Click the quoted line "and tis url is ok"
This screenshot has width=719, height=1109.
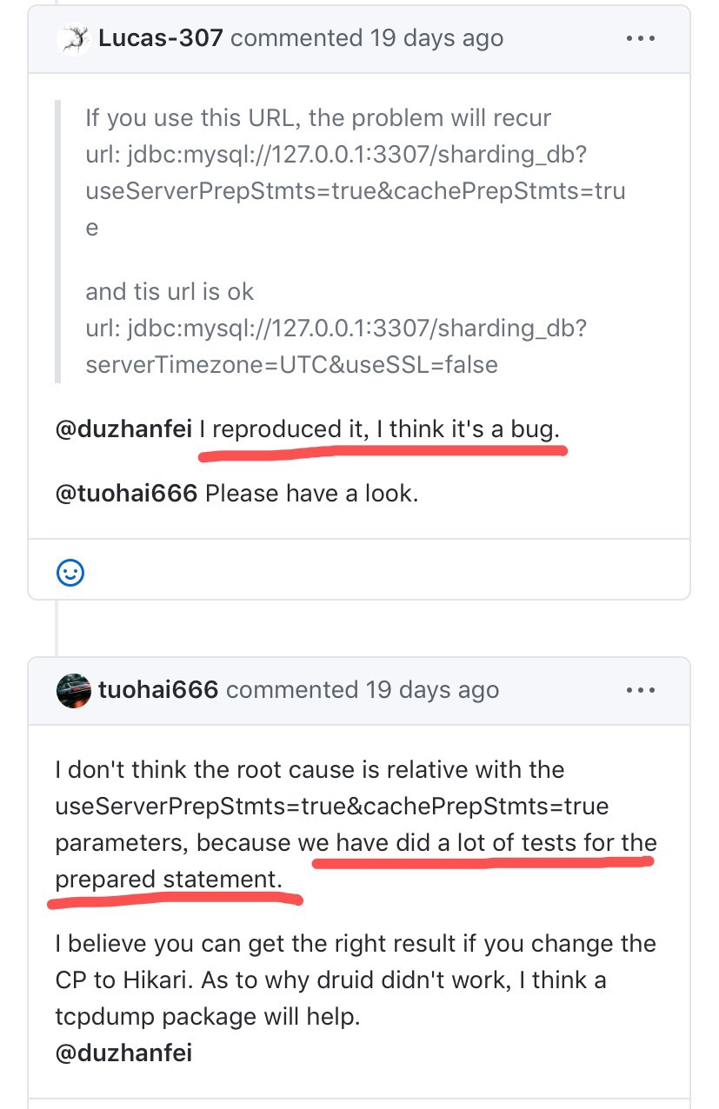coord(170,291)
